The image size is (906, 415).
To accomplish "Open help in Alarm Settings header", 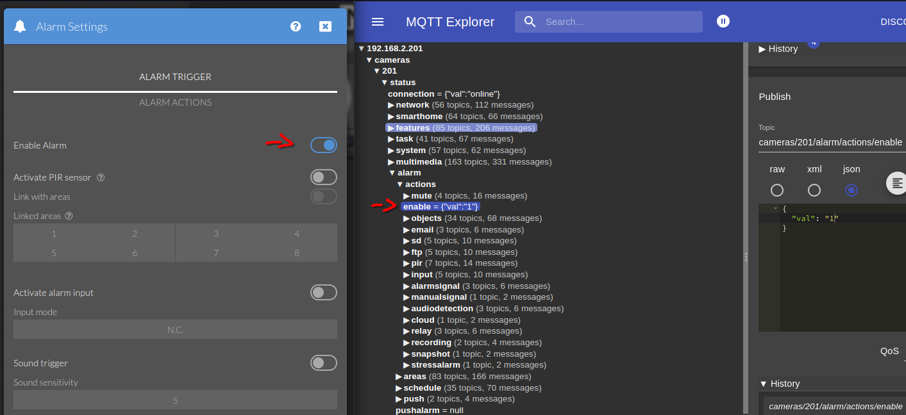I will click(x=296, y=26).
